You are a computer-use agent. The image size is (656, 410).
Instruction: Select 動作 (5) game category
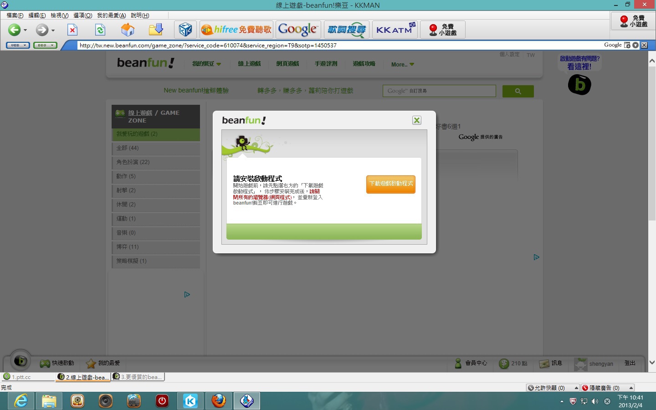156,177
